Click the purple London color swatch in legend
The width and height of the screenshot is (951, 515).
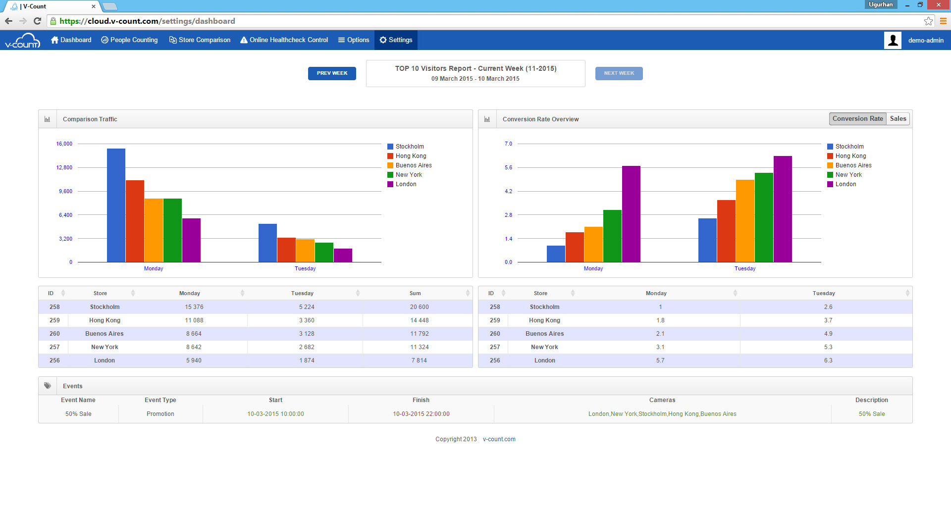coord(390,184)
